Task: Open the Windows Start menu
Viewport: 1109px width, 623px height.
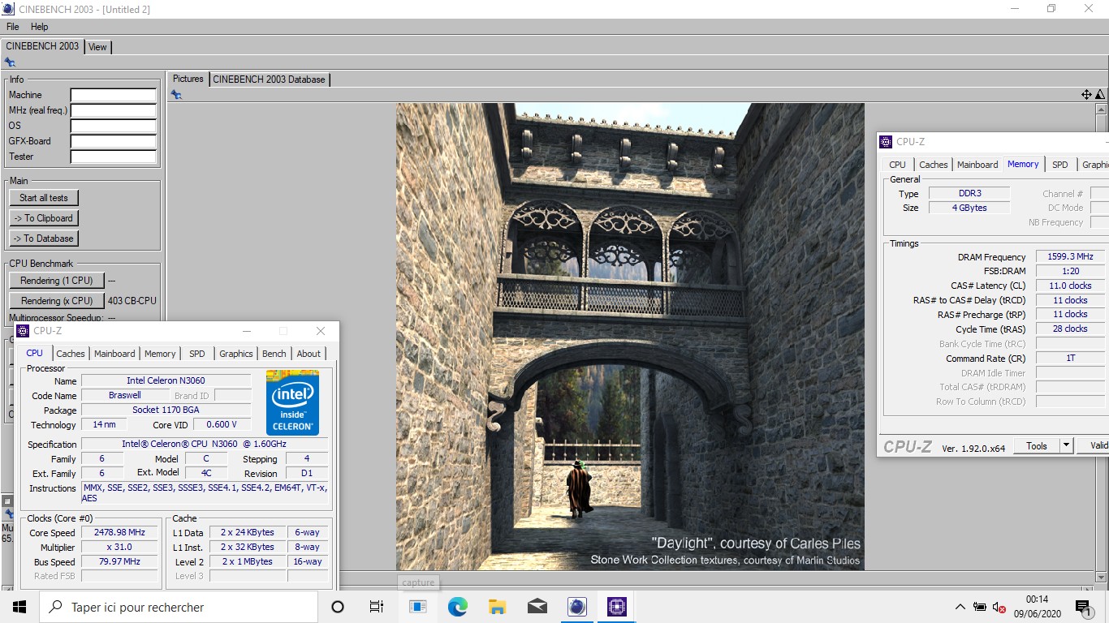Action: click(x=19, y=607)
